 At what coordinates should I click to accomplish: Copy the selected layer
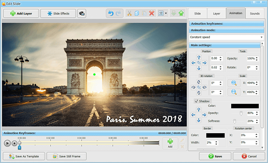137,13
